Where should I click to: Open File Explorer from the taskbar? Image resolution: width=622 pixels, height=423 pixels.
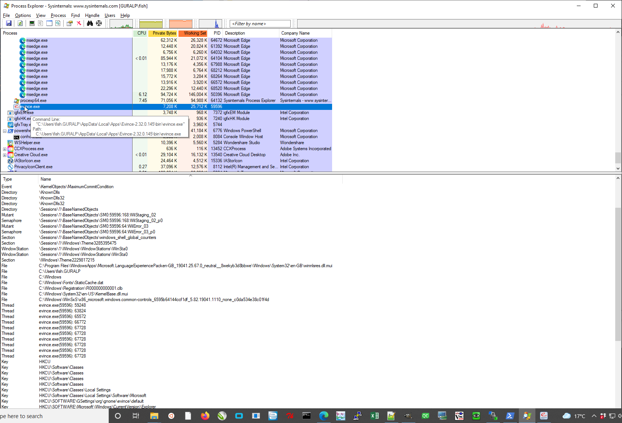pos(154,416)
